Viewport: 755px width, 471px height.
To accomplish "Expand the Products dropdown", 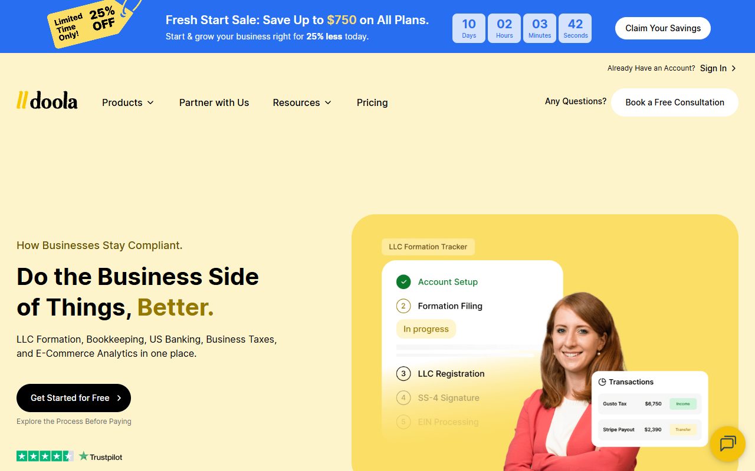I will click(128, 102).
